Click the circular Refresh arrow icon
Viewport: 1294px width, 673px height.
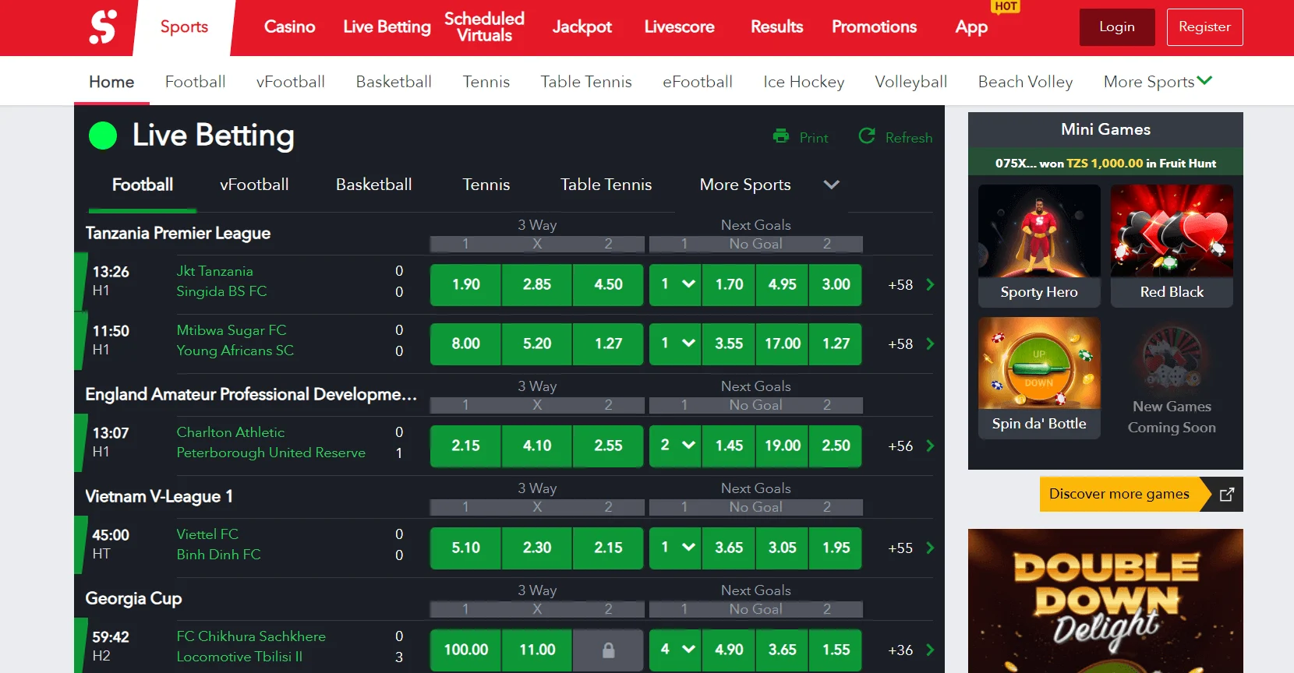(x=867, y=136)
